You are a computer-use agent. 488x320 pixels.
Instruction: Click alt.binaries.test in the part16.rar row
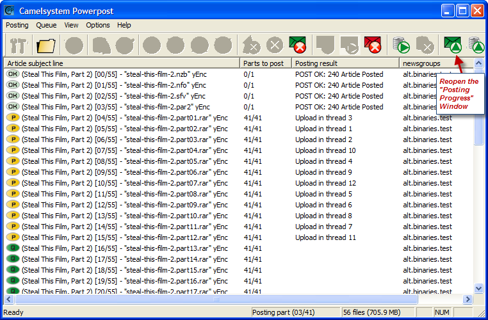[x=427, y=281]
